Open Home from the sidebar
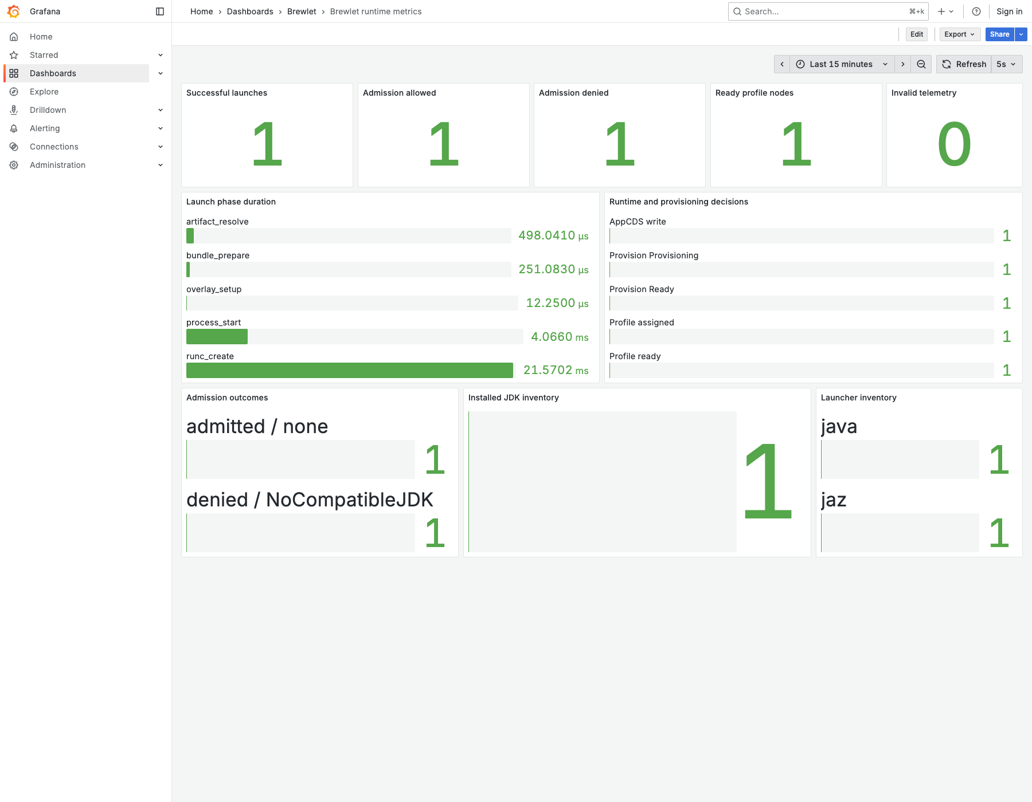Screen dimensions: 1032x802 coord(41,37)
